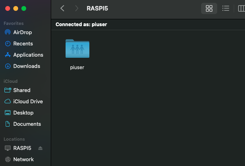Open iCloud Drive from the sidebar
245x166 pixels.
click(27, 101)
